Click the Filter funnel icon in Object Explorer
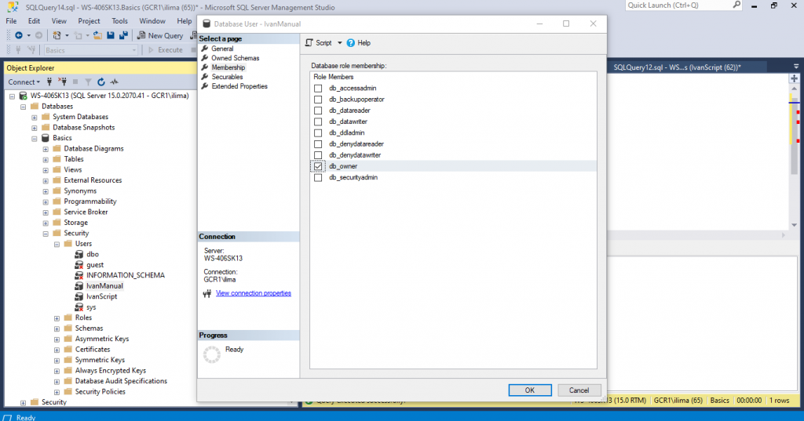The height and width of the screenshot is (421, 804). pyautogui.click(x=88, y=82)
